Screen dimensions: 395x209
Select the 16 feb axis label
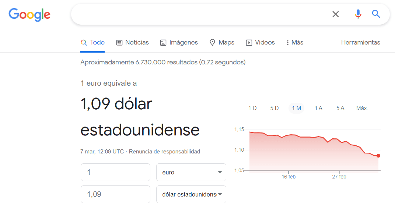(x=289, y=177)
